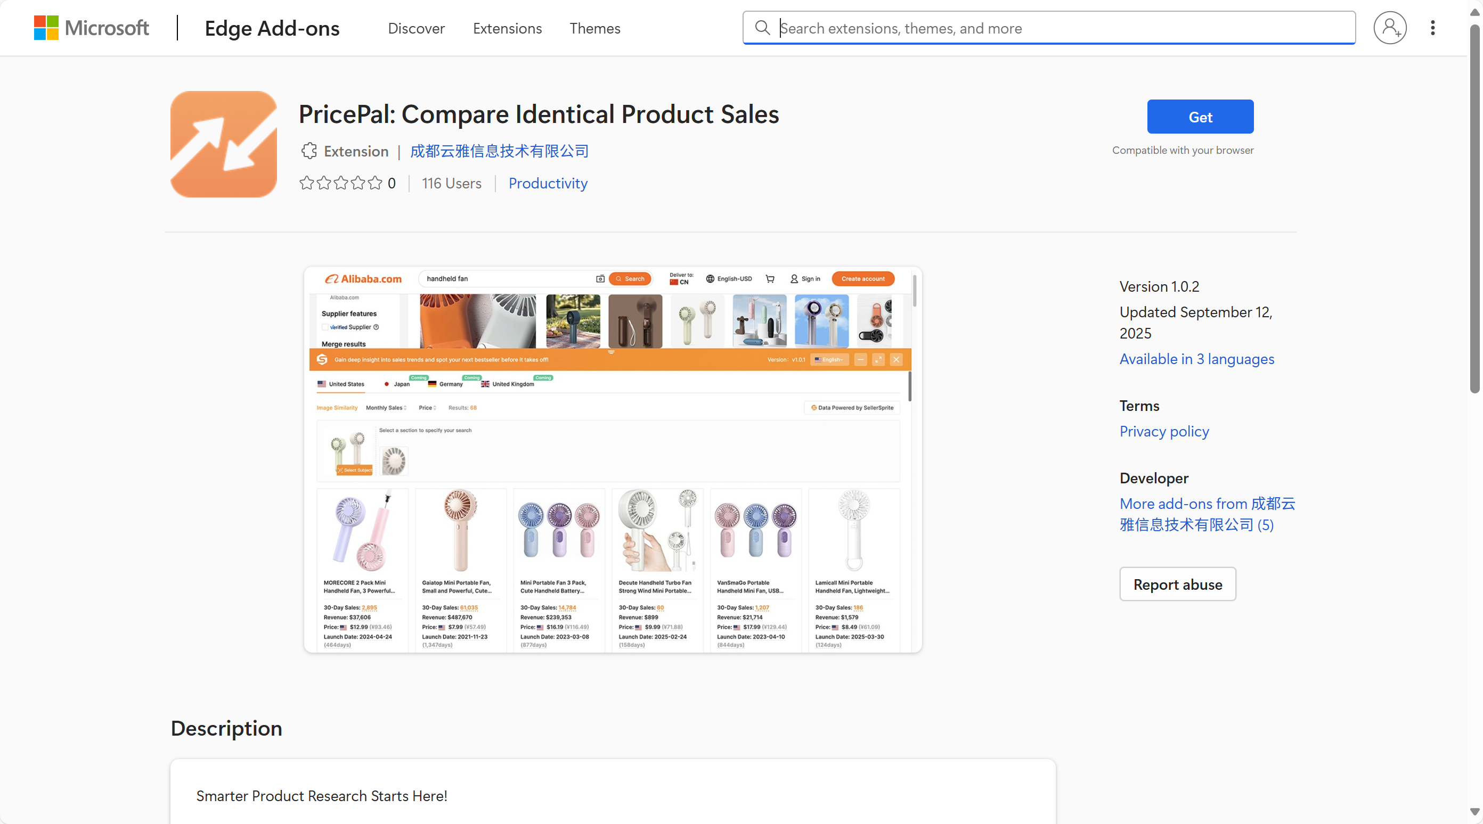Open the Privacy policy link
1483x824 pixels.
pyautogui.click(x=1164, y=431)
